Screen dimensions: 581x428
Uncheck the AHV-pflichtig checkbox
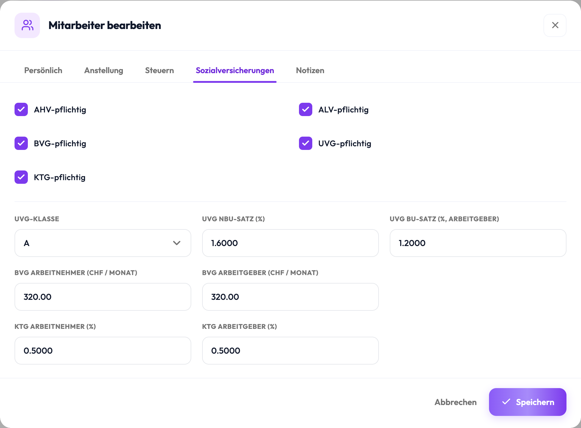[x=21, y=109]
